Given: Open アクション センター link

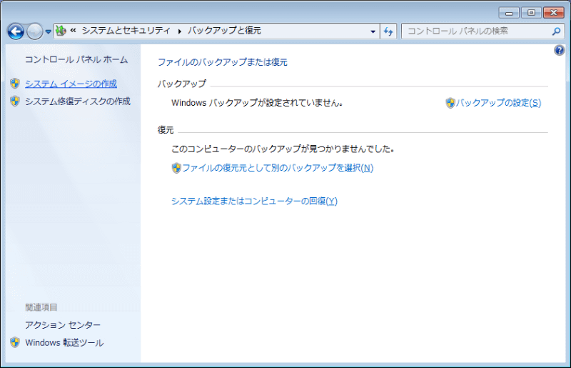Looking at the screenshot, I should click(x=63, y=324).
